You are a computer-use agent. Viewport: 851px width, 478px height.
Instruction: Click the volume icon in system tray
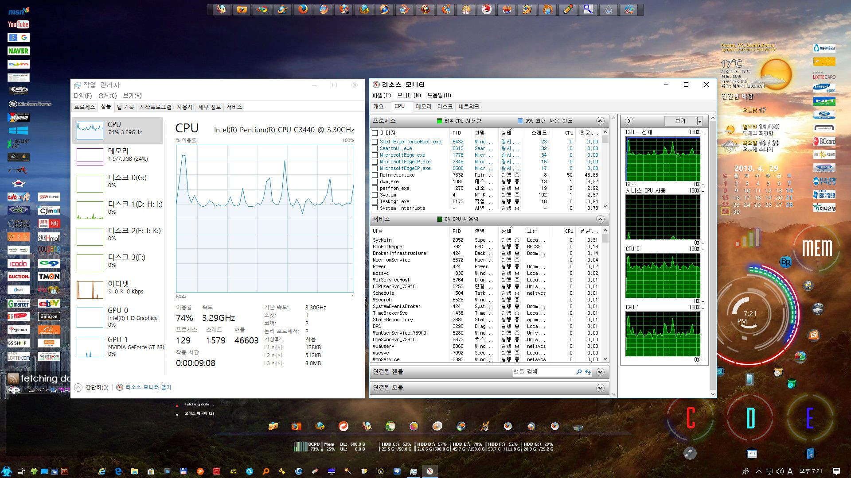(780, 471)
